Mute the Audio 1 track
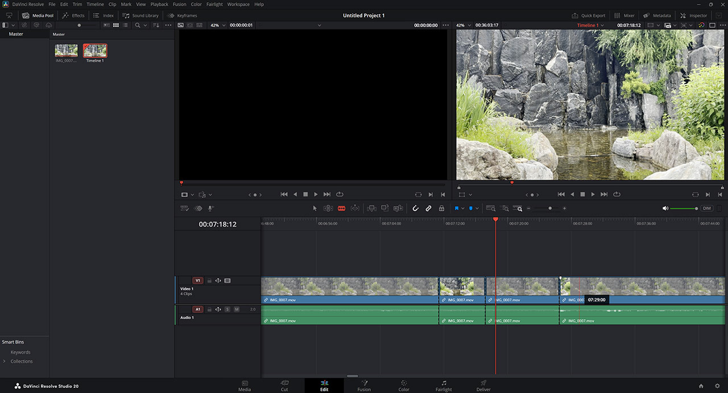Image resolution: width=728 pixels, height=393 pixels. (x=237, y=310)
